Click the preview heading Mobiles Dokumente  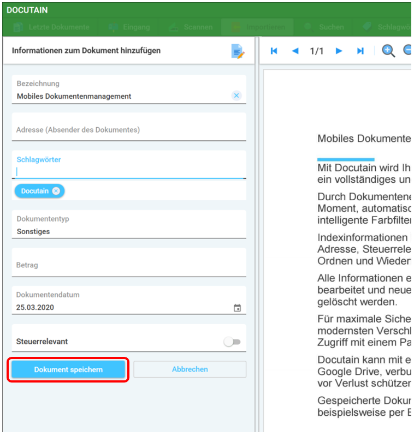pos(364,139)
